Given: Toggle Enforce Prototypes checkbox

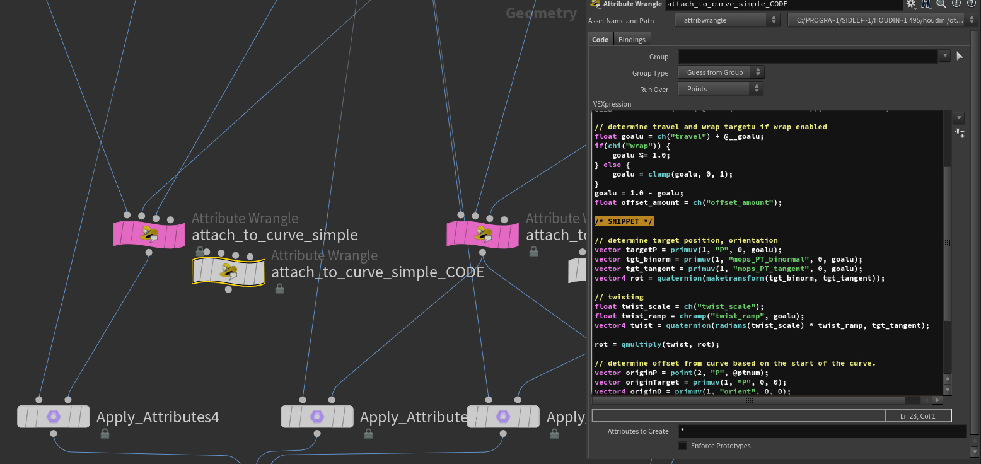Looking at the screenshot, I should point(682,446).
